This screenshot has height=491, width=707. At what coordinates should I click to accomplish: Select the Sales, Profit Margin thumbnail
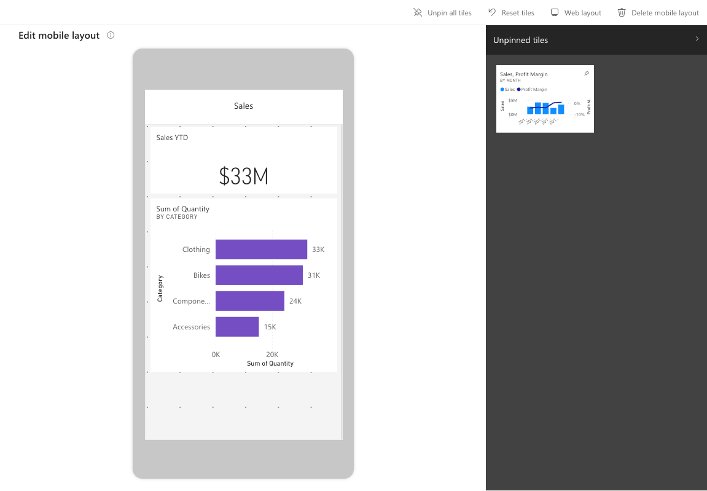pyautogui.click(x=545, y=99)
